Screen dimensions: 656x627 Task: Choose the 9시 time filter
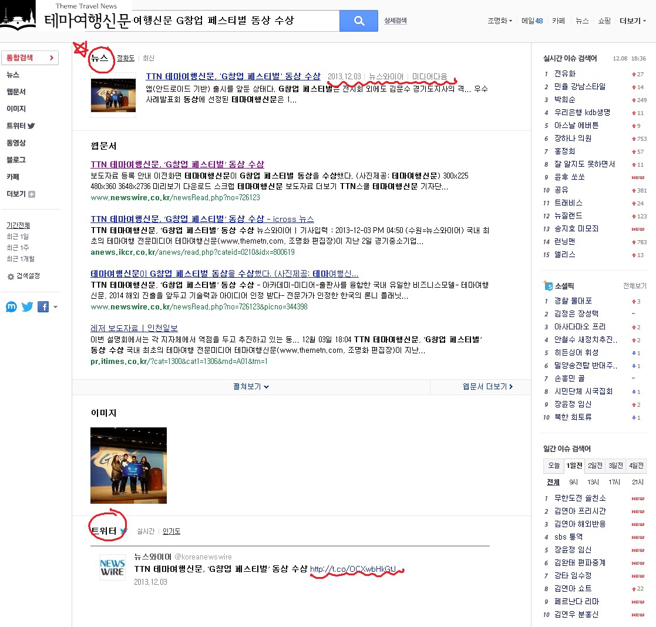[573, 482]
